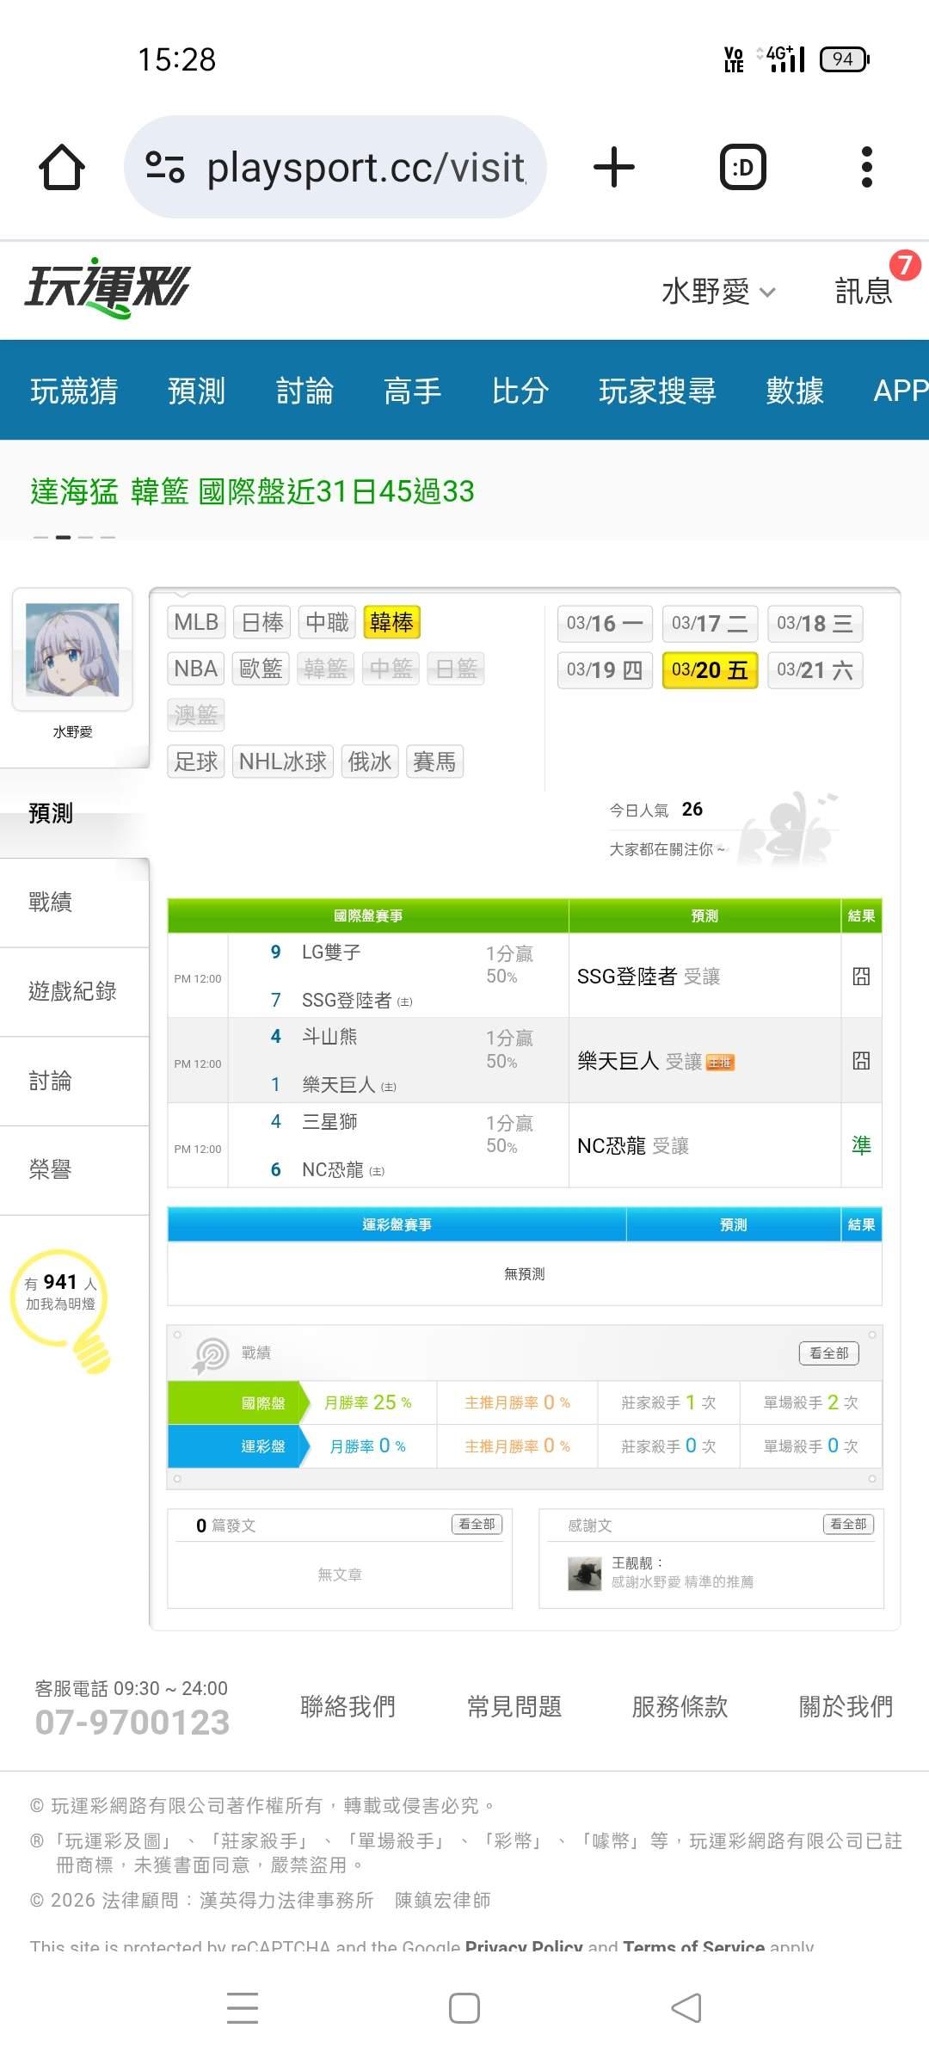Select the MLB league filter

click(196, 622)
